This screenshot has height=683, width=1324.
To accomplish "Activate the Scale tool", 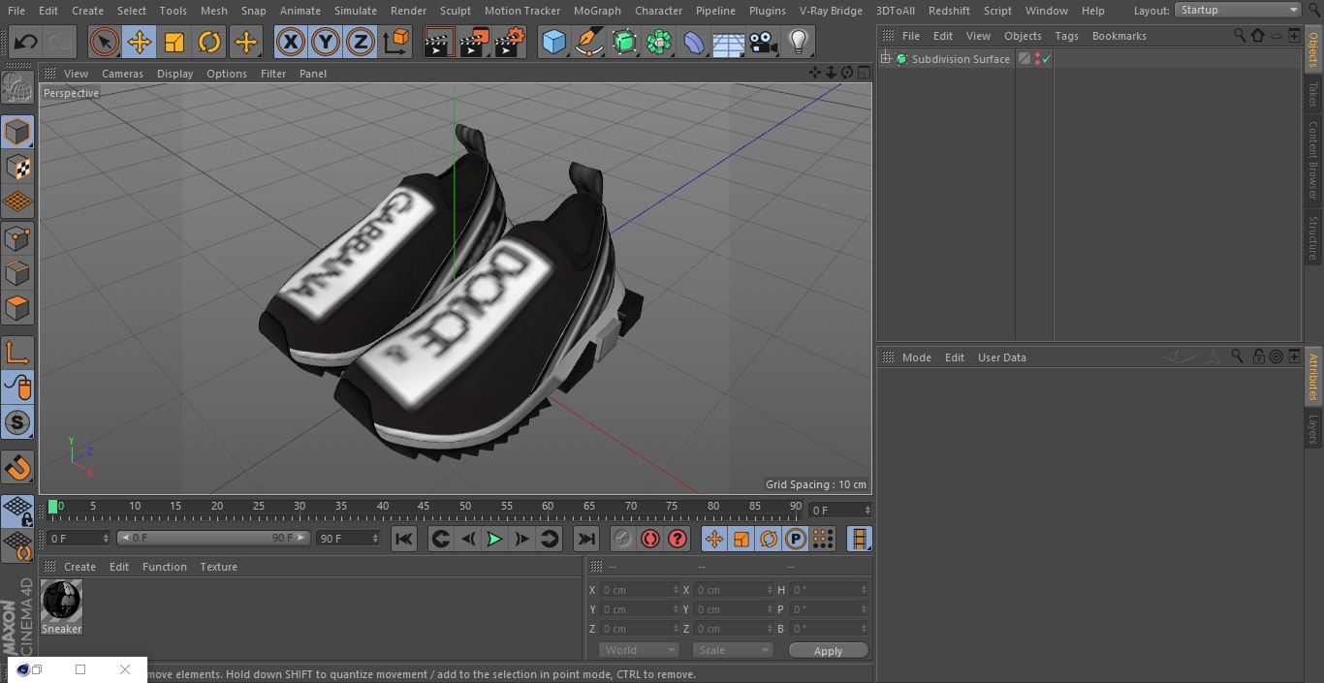I will pyautogui.click(x=174, y=42).
